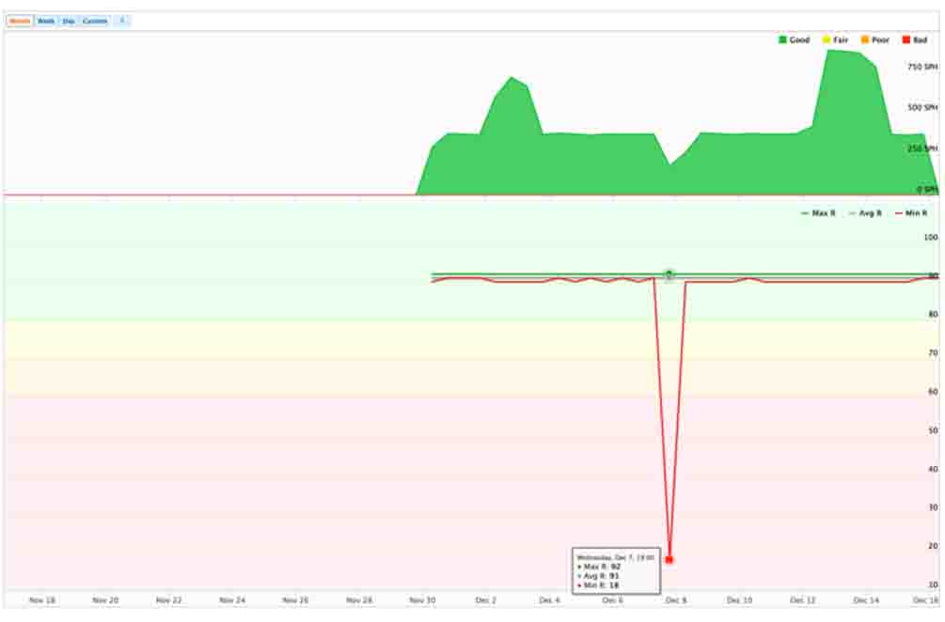This screenshot has height=622, width=945.
Task: Toggle the Fair series yellow legend icon
Action: pyautogui.click(x=826, y=40)
